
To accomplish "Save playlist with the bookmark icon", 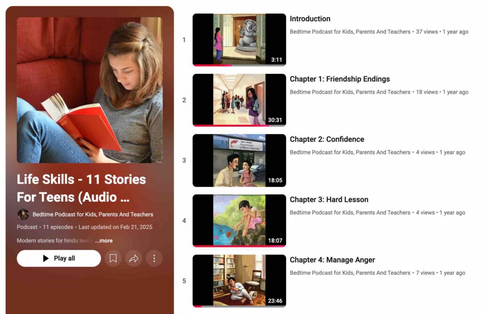I will tap(113, 258).
